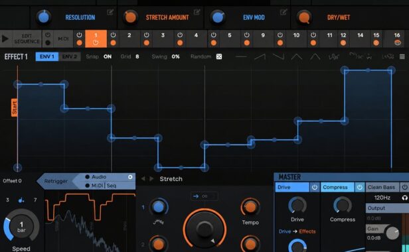
Task: Choose the ramp-down envelope shape
Action: click(x=278, y=56)
